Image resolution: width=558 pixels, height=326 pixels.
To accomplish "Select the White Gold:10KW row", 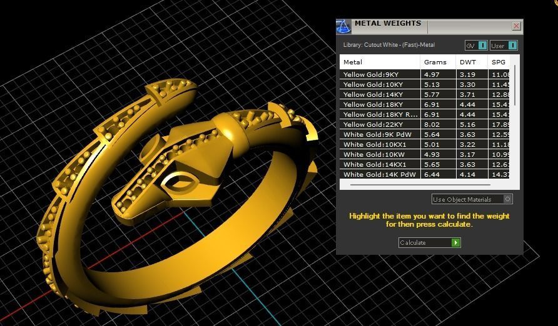I will click(x=425, y=154).
